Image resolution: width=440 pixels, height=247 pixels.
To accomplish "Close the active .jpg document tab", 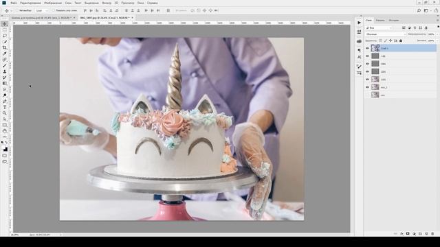I will pos(133,18).
